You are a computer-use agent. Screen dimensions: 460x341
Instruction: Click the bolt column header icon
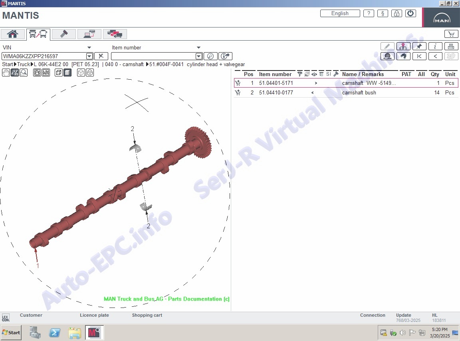point(336,74)
